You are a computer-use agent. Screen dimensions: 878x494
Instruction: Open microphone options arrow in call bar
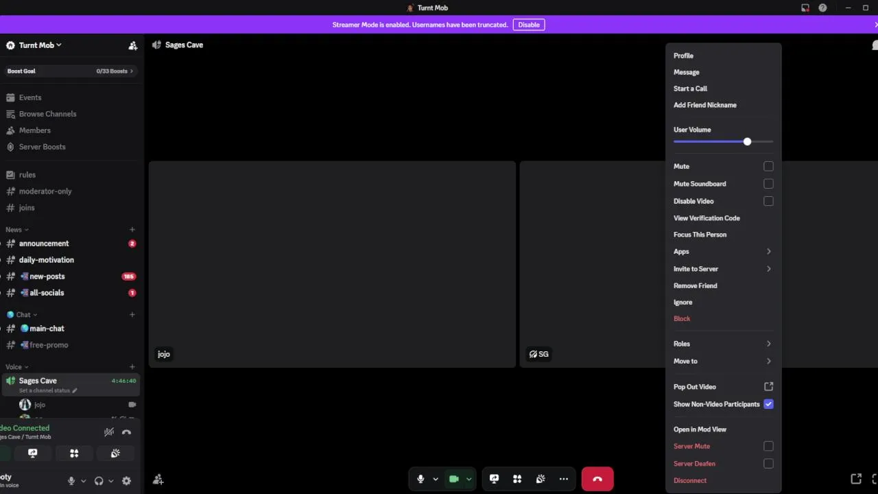[436, 479]
